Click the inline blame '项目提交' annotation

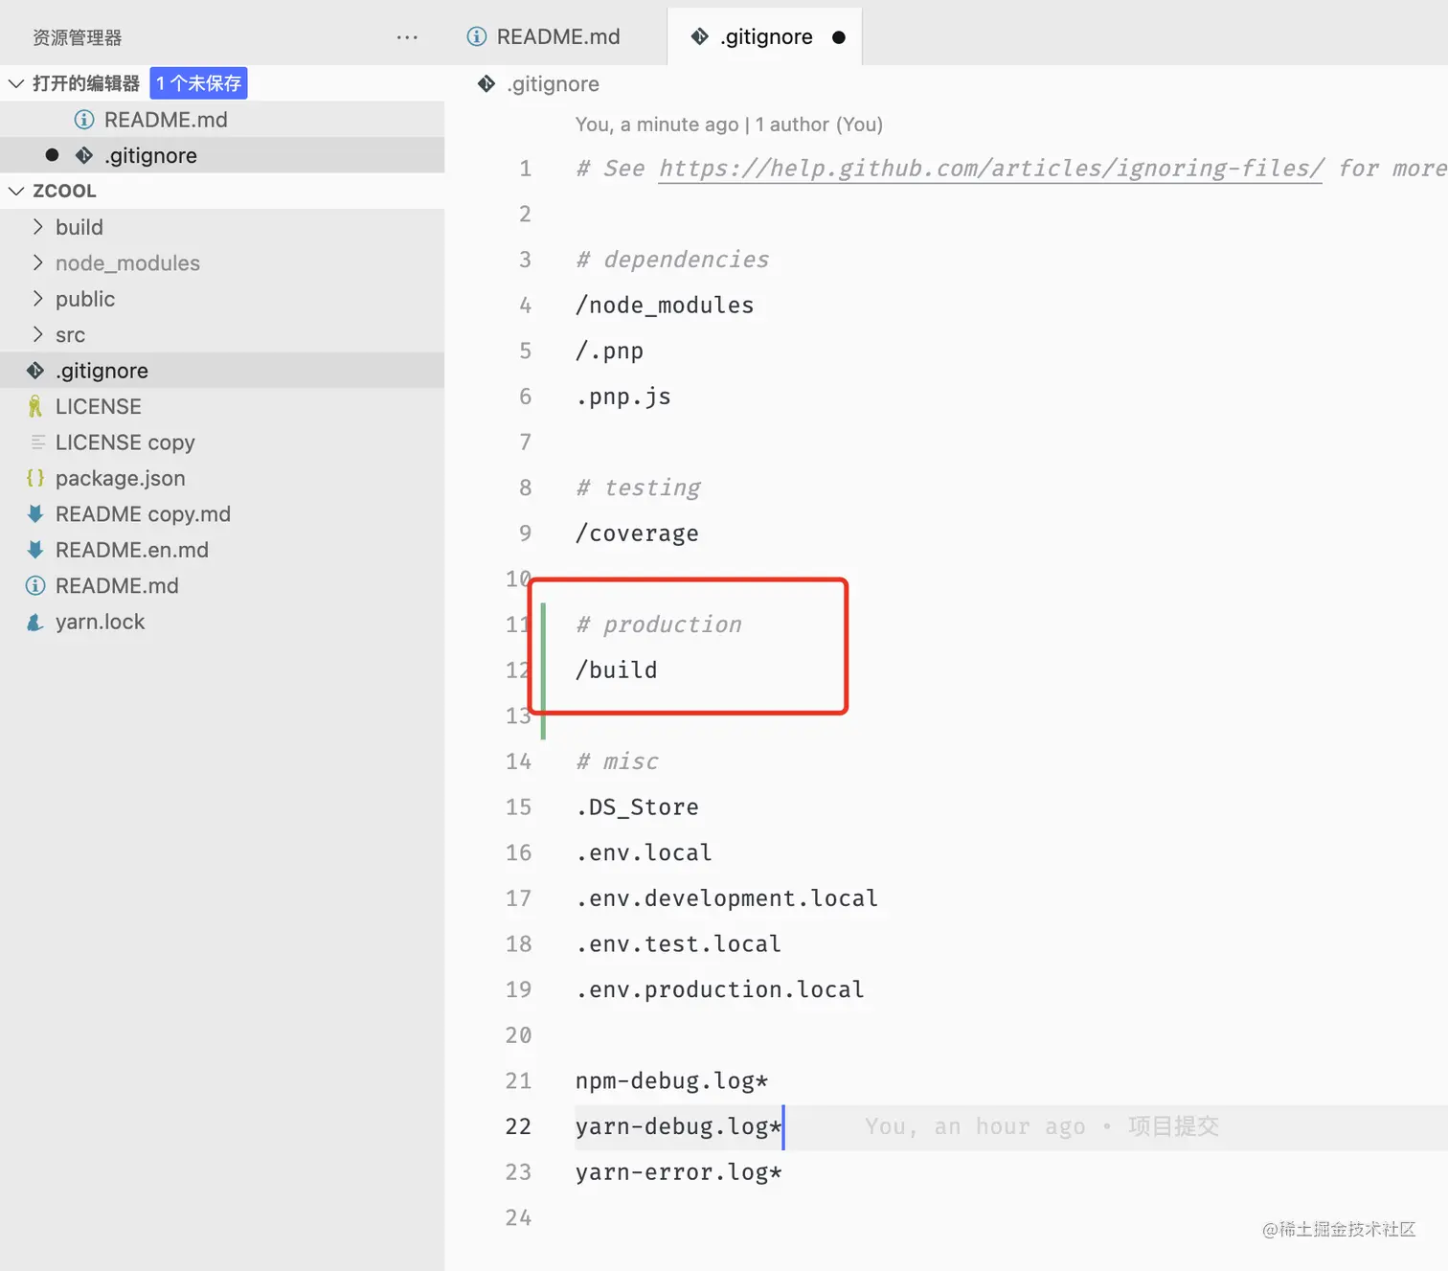coord(1173,1126)
